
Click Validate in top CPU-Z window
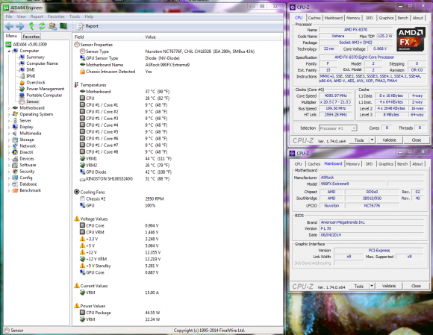click(389, 140)
